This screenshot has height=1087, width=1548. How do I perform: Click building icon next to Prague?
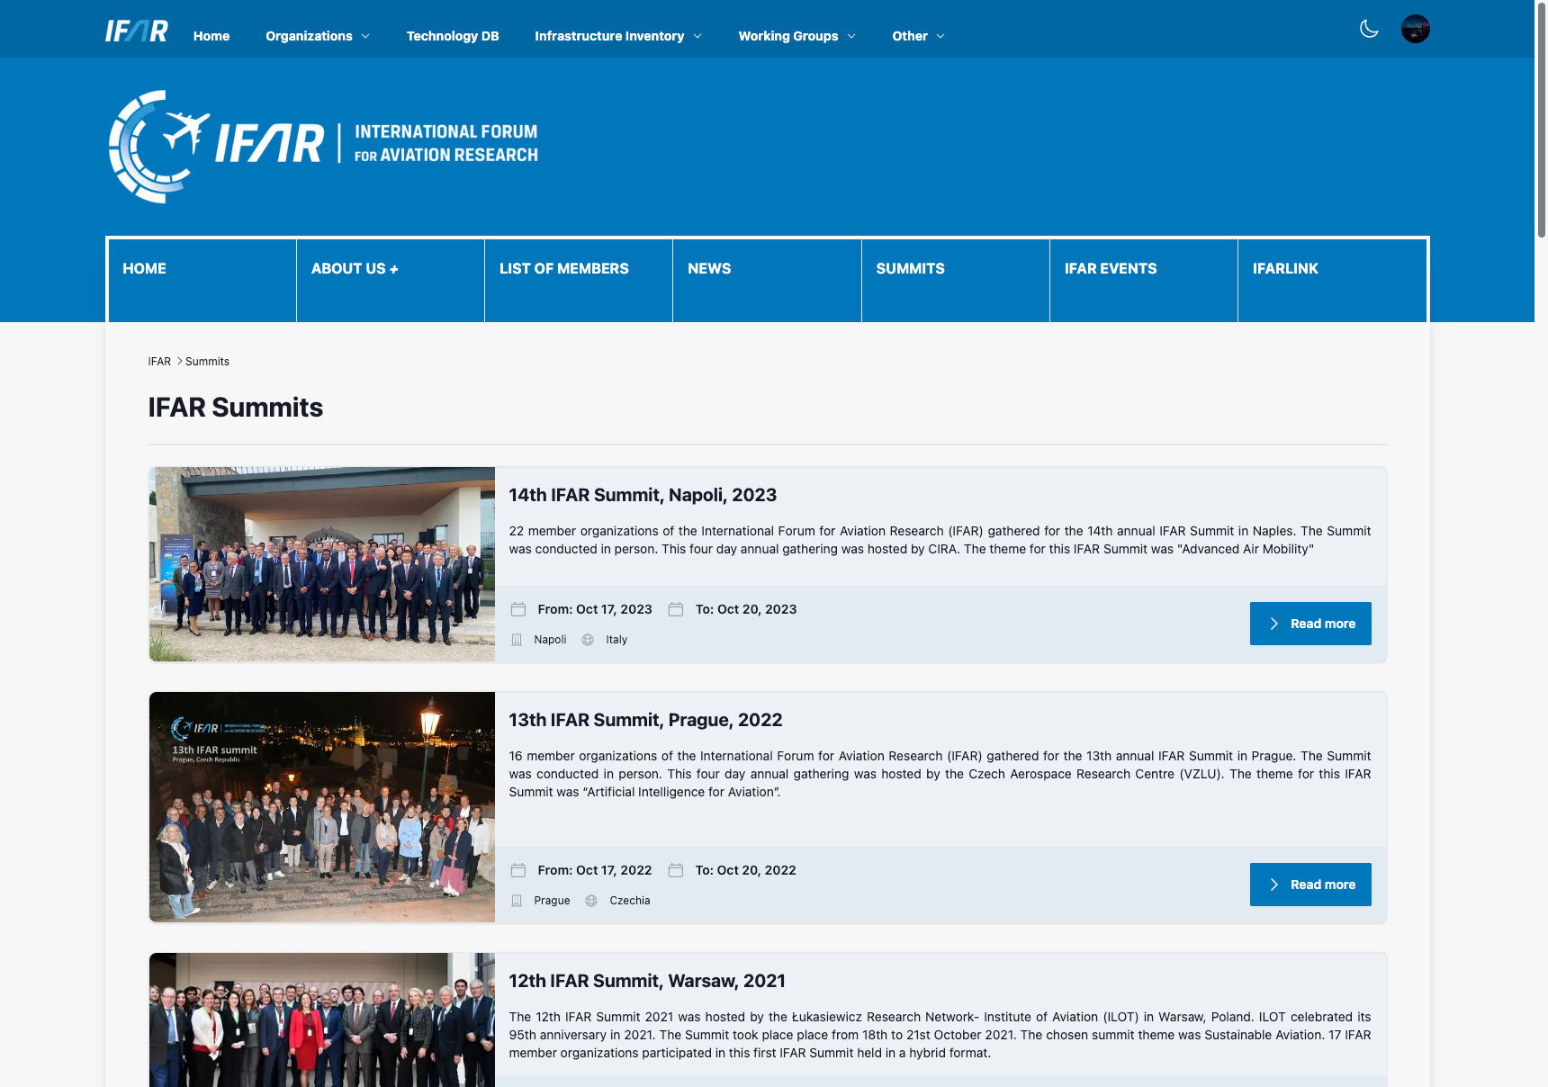[517, 901]
